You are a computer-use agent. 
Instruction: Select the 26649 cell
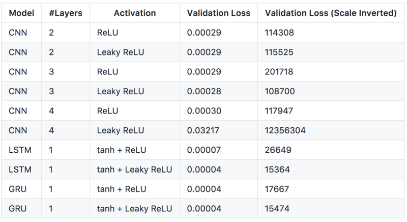click(277, 150)
